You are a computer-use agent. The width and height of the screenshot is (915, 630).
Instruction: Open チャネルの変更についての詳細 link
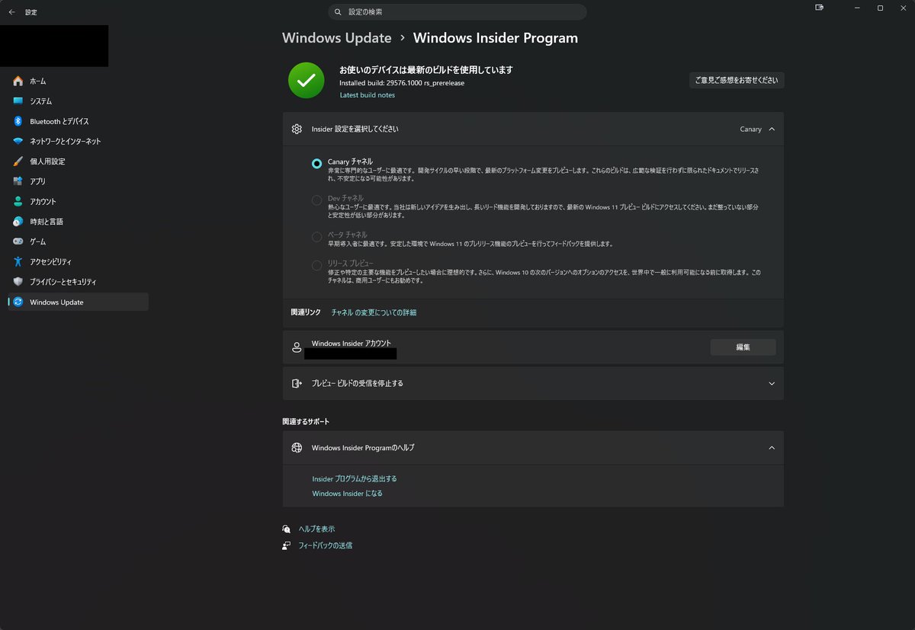click(x=374, y=312)
